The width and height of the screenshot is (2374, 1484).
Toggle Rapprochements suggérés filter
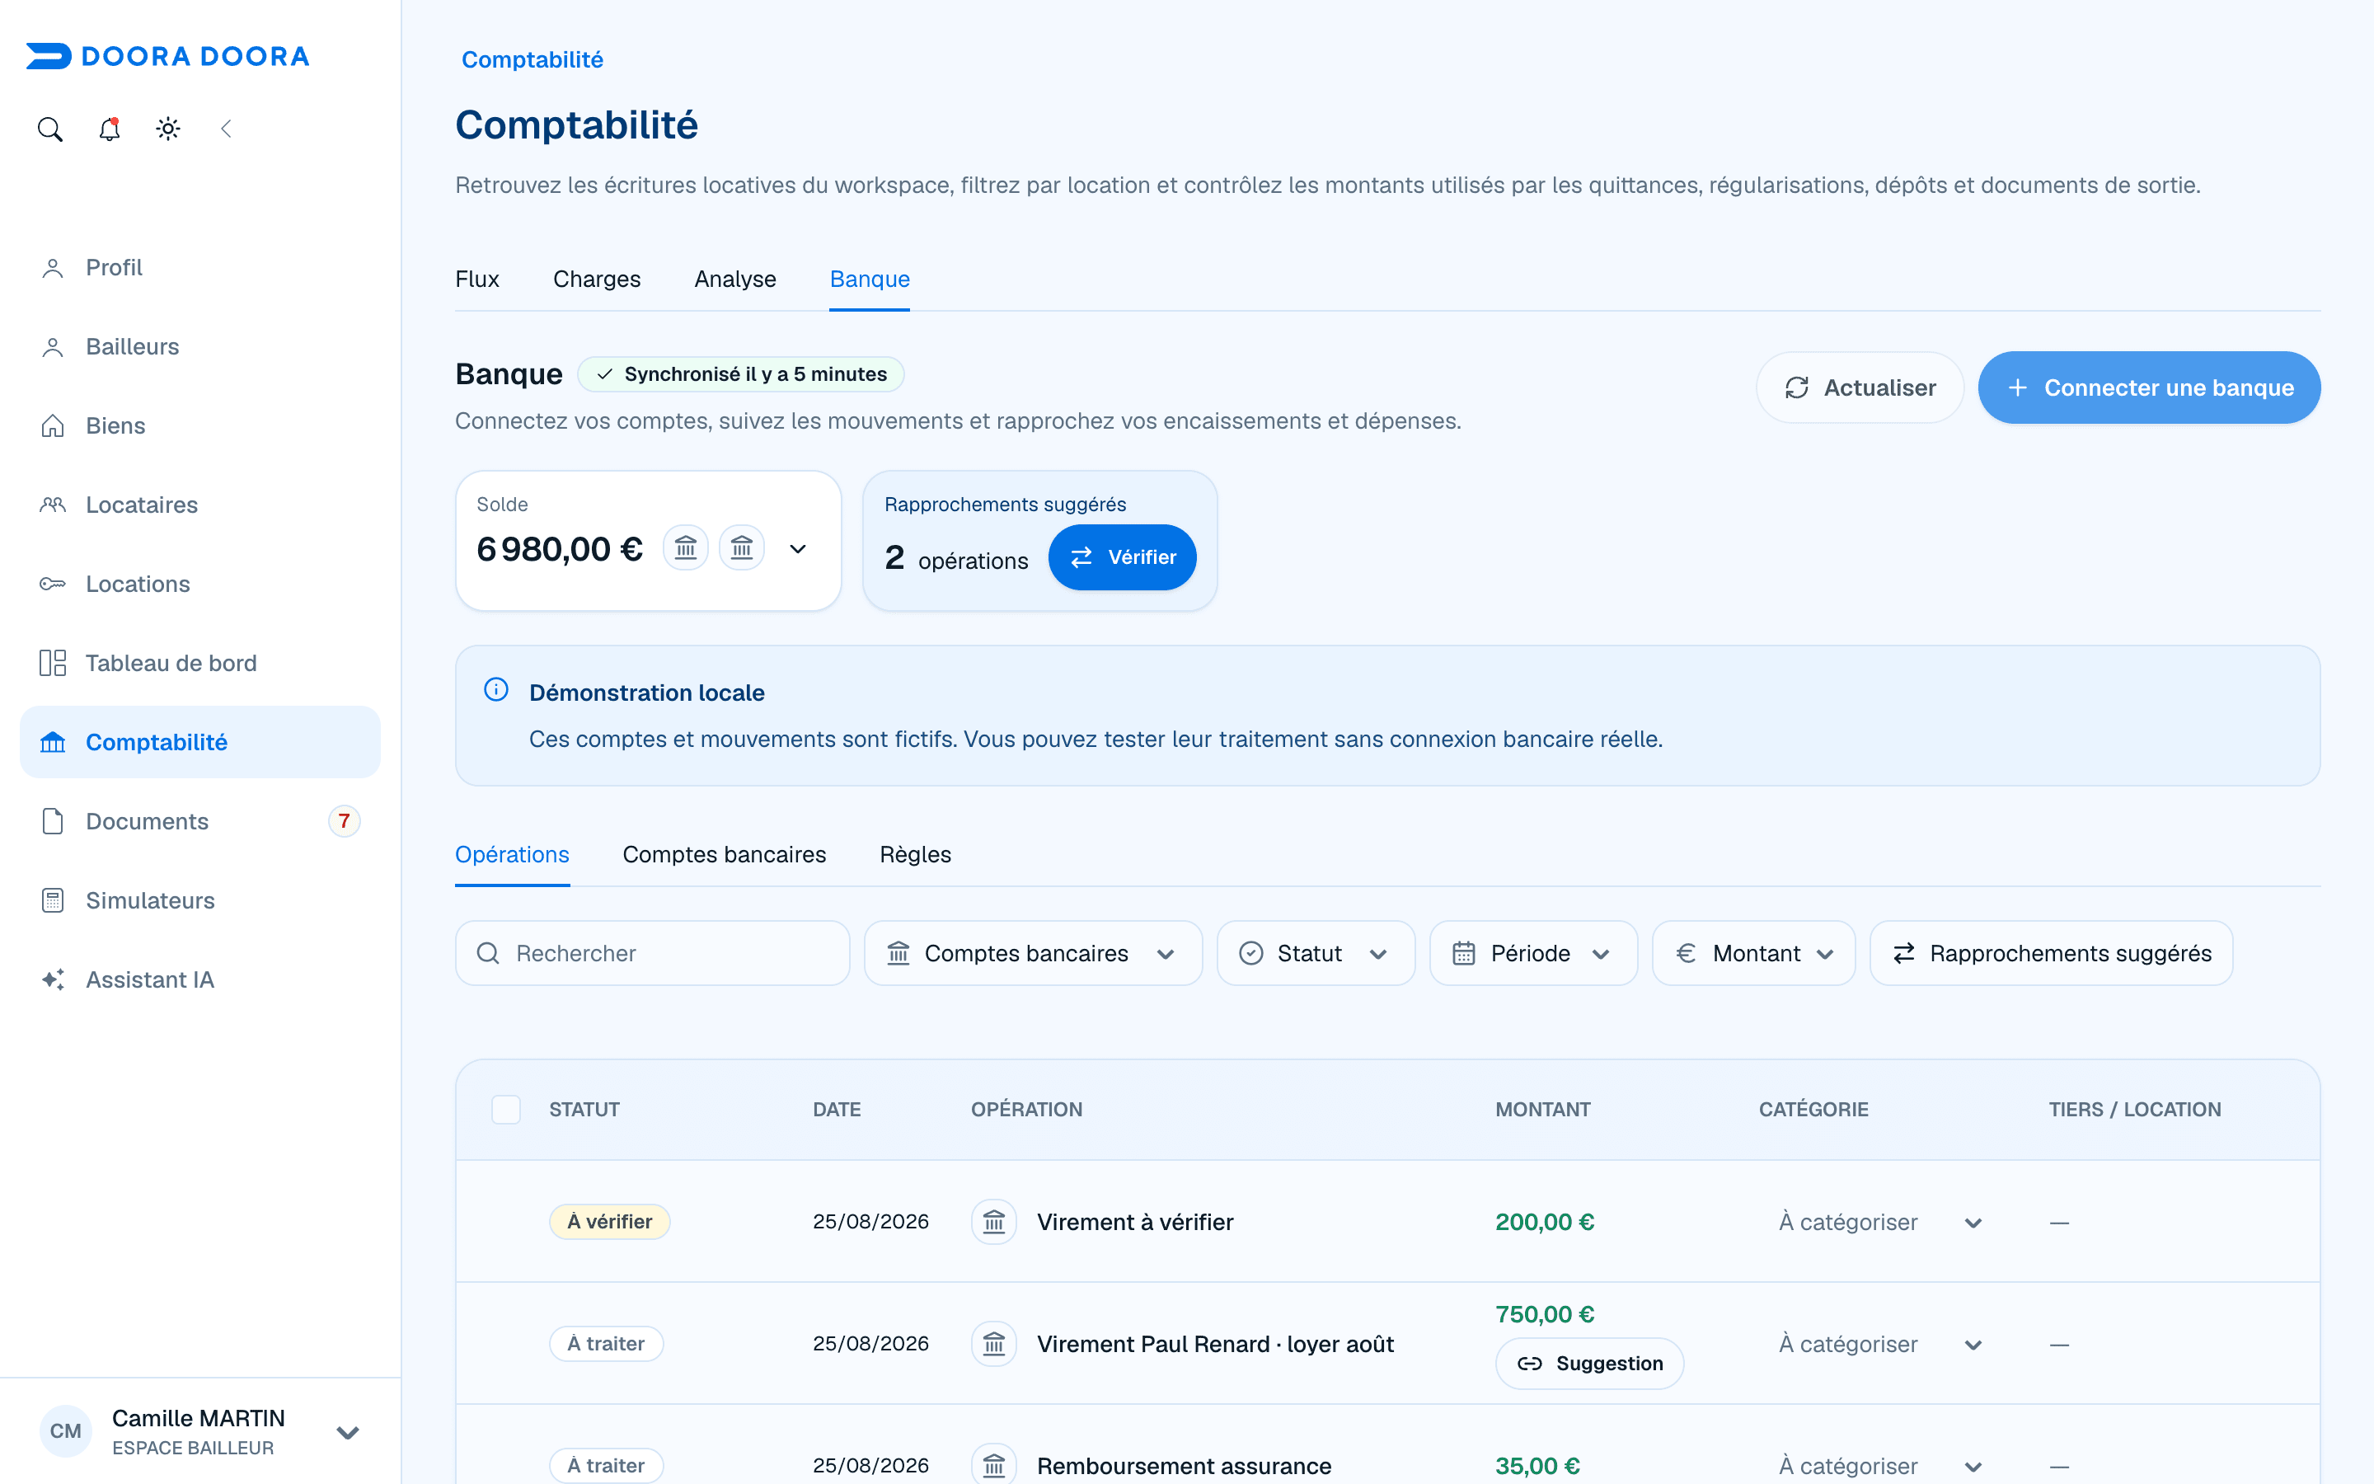[2051, 953]
